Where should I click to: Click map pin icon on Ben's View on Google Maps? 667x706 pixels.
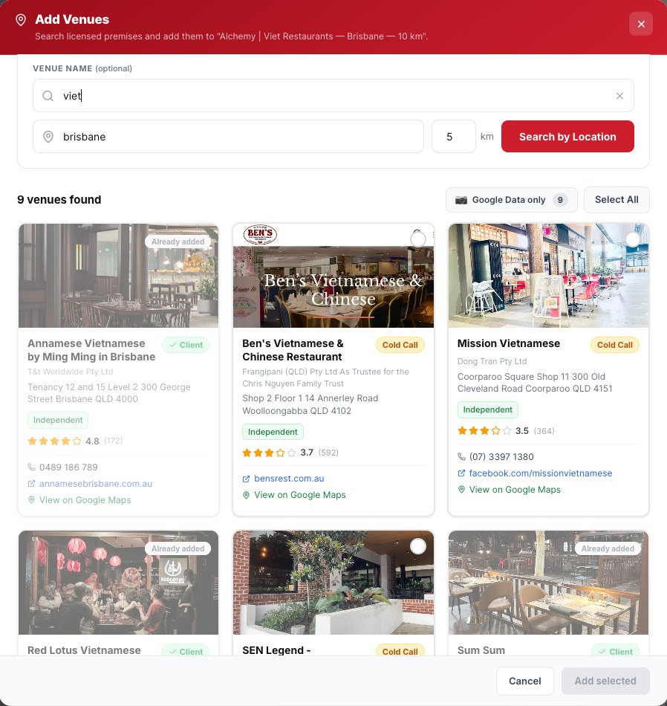246,495
